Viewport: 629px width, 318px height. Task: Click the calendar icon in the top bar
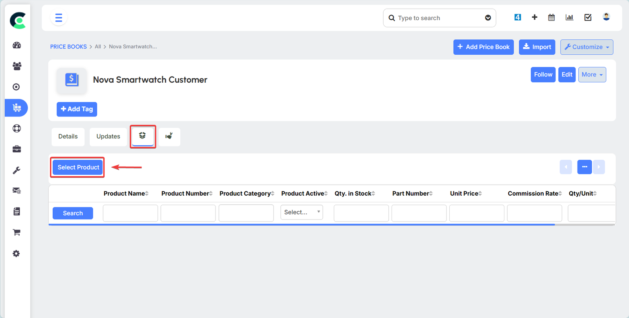pyautogui.click(x=551, y=17)
